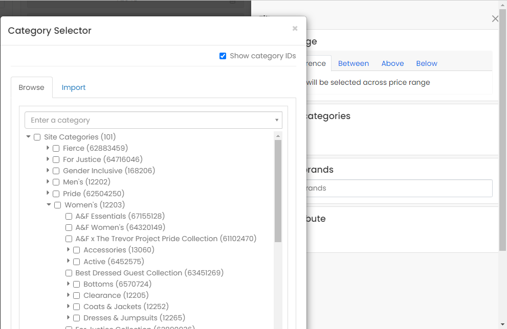Check the Fierce category checkbox
The image size is (507, 329).
56,149
